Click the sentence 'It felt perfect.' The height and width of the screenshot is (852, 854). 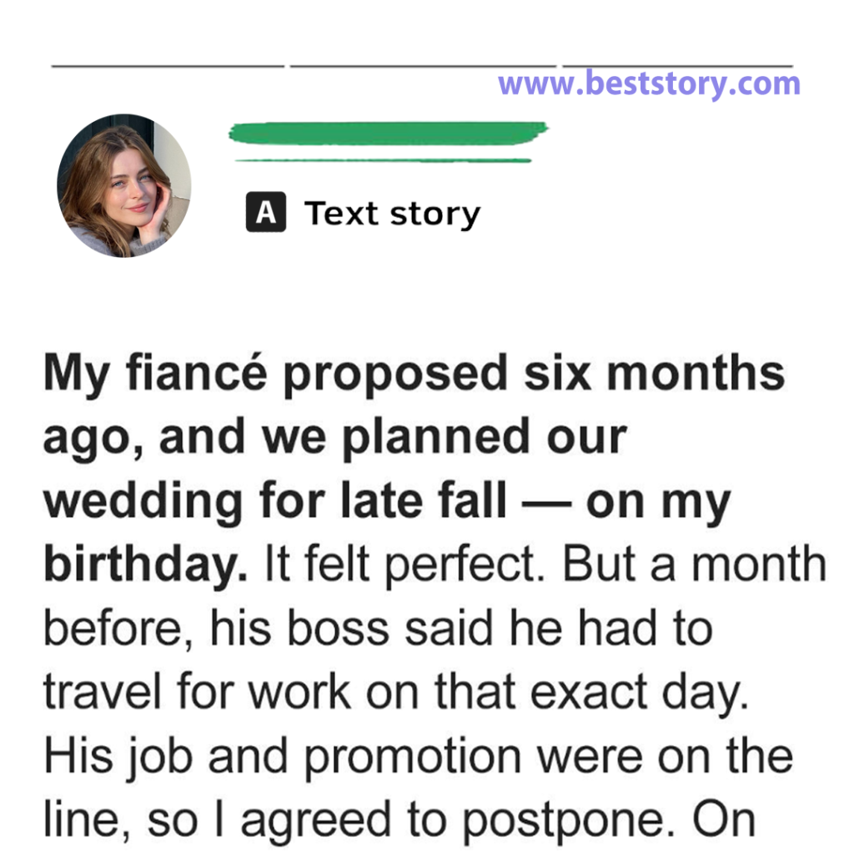coord(404,564)
